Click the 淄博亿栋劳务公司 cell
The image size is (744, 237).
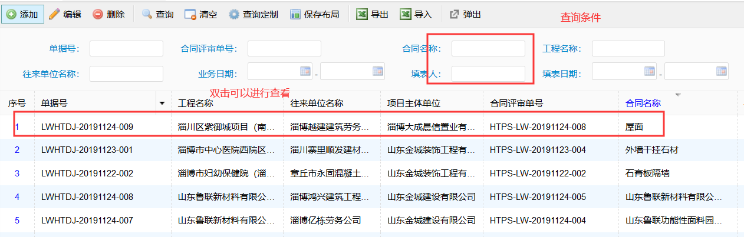325,221
